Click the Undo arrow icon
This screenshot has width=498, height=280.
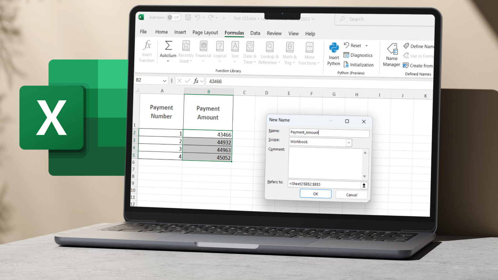point(198,17)
